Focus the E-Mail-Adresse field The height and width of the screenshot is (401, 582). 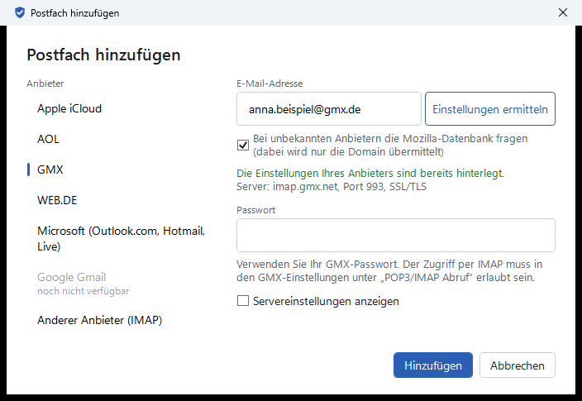point(329,109)
